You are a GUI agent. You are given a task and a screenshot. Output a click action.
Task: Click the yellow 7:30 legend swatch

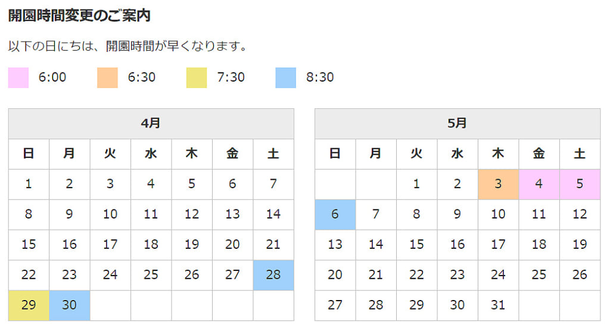[x=197, y=78]
